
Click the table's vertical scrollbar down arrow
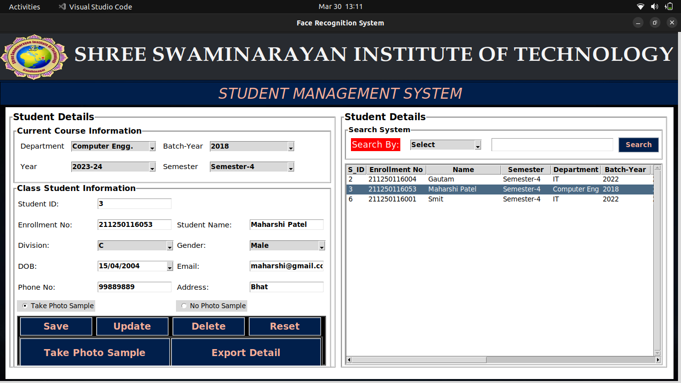[657, 353]
